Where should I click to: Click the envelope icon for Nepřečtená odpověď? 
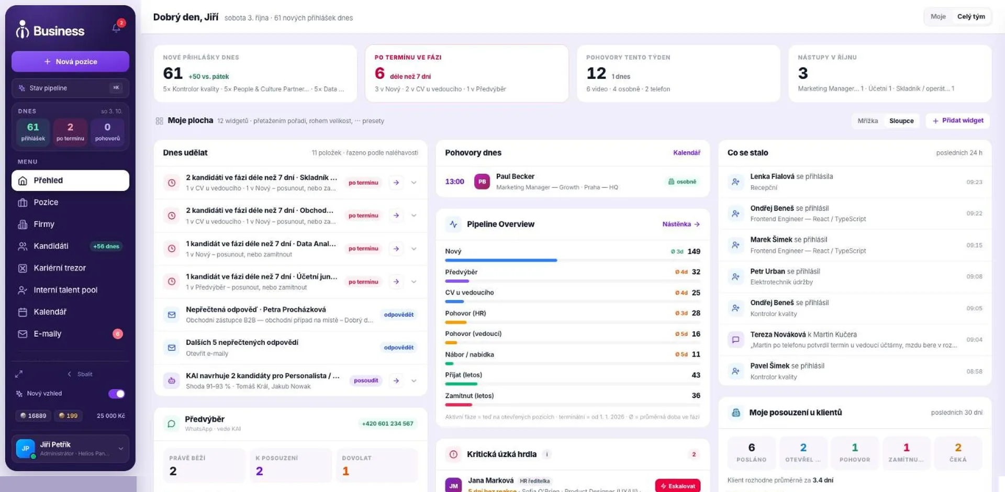click(172, 315)
